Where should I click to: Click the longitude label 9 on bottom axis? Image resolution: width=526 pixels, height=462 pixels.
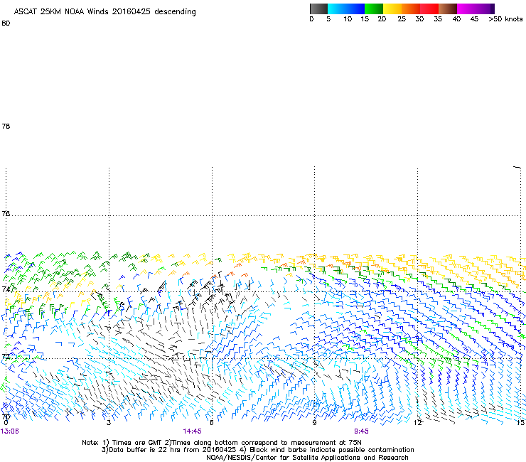pyautogui.click(x=314, y=423)
